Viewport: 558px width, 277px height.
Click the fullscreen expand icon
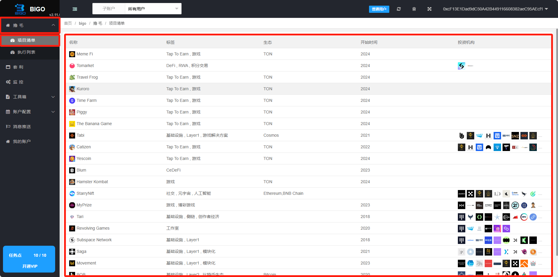coord(430,9)
